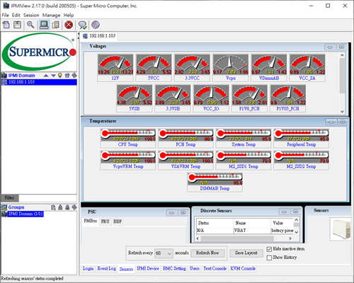Maximize the Temperatures panel
Image resolution: width=354 pixels, height=283 pixels.
343,122
